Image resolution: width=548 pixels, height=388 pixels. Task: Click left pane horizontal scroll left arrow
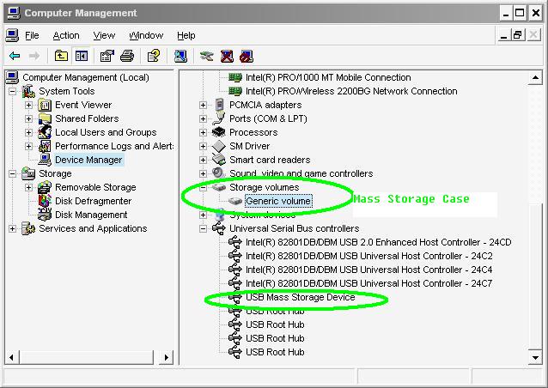12,357
